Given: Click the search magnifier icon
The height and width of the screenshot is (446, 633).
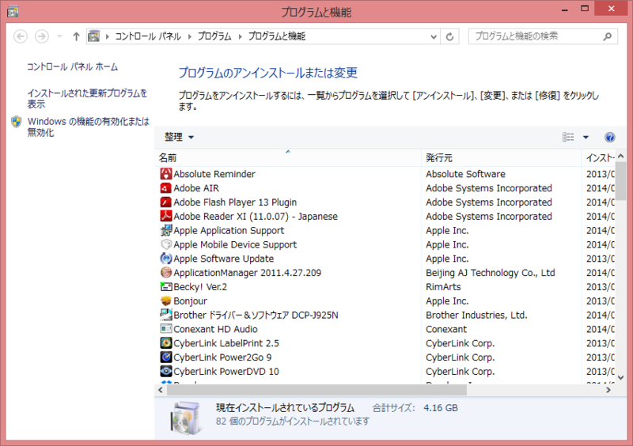Looking at the screenshot, I should click(x=607, y=36).
